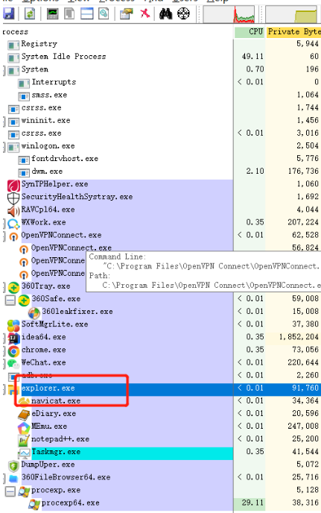Image resolution: width=321 pixels, height=513 pixels.
Task: Click the binoculars Find handle icon
Action: 166,13
